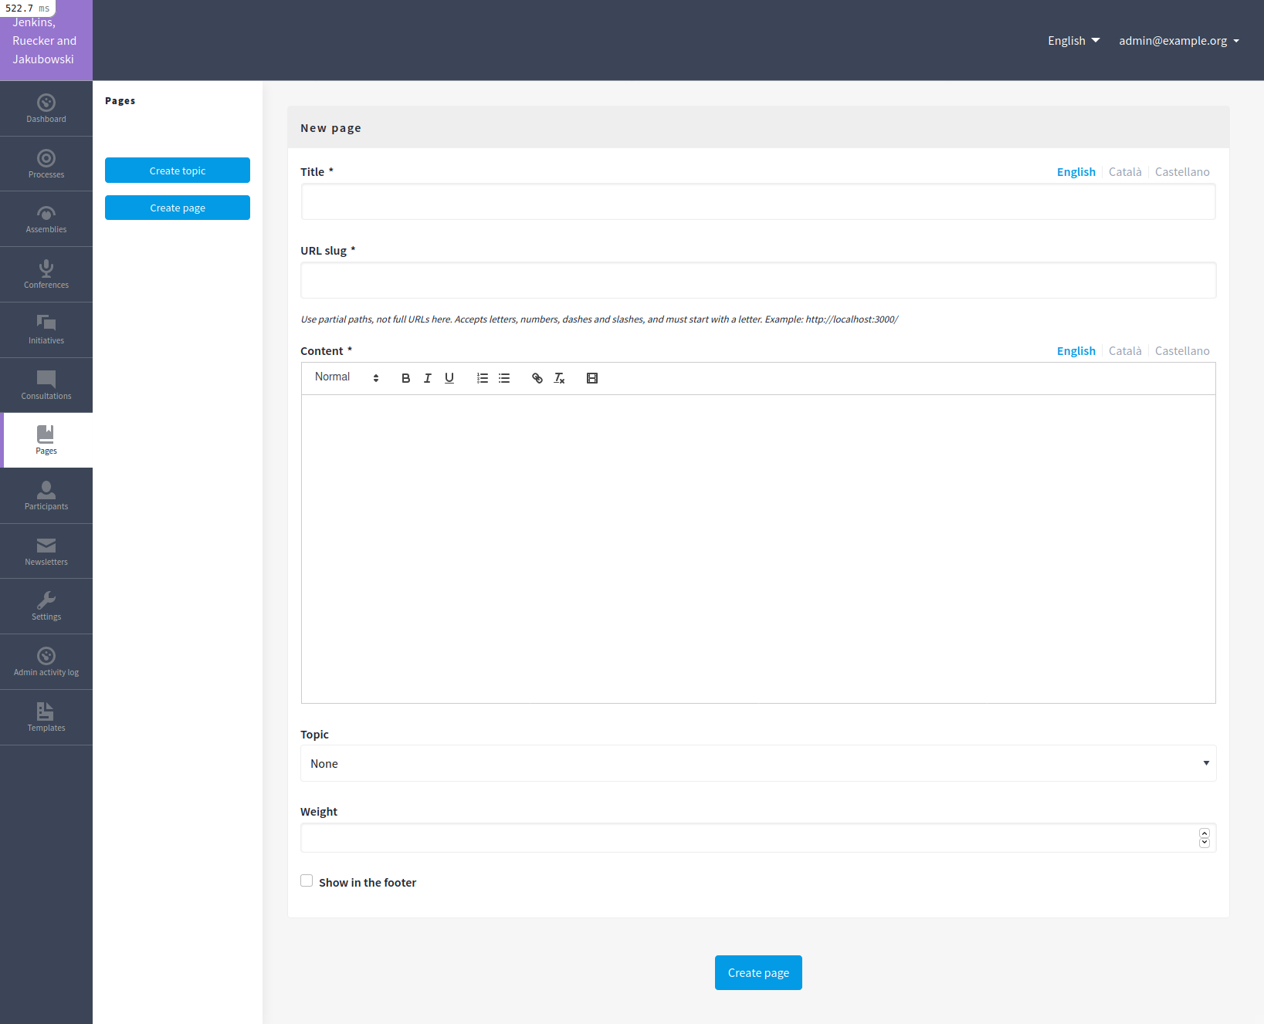Switch Title to Català tab
The image size is (1264, 1024).
(1125, 172)
